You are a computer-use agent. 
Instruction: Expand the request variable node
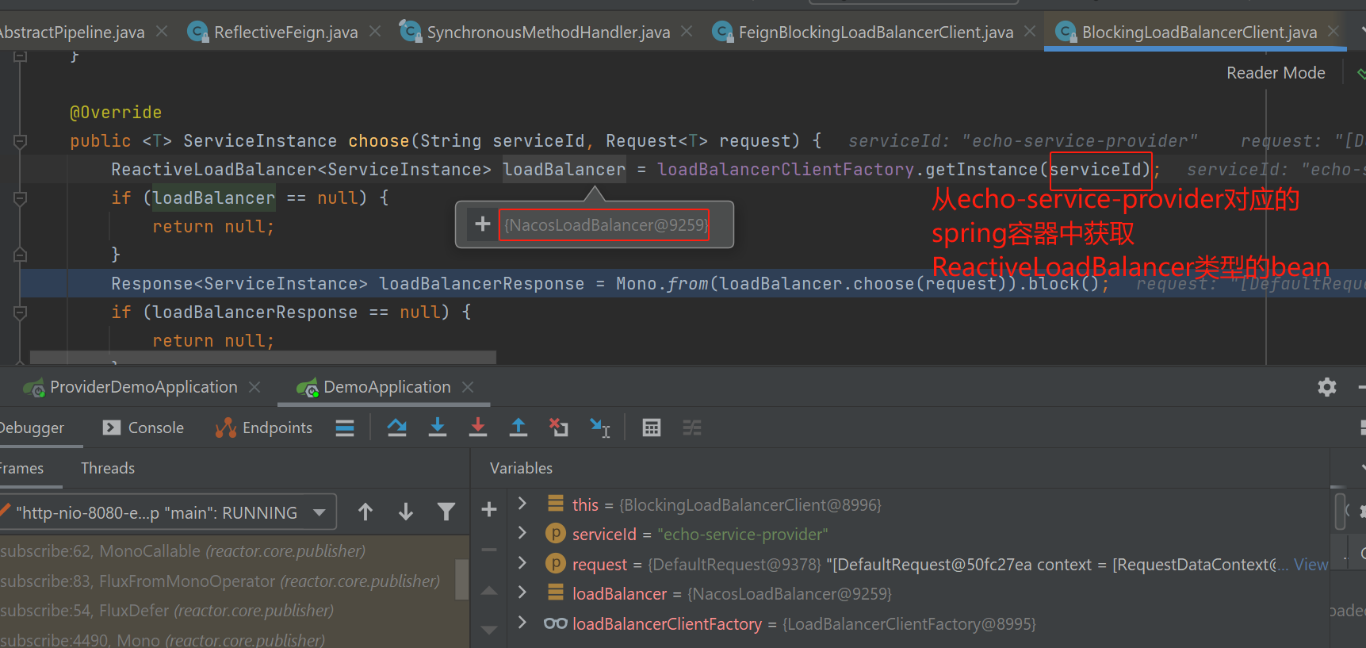[522, 563]
